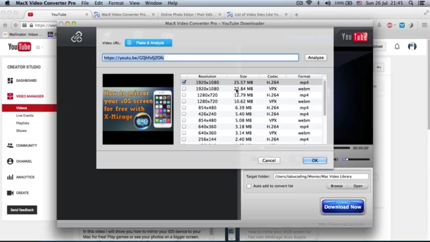Click the volume icon in menu bar

pyautogui.click(x=328, y=3)
